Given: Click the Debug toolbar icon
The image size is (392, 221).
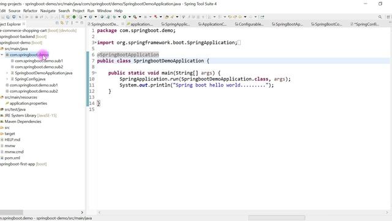Looking at the screenshot, I should [114, 17].
